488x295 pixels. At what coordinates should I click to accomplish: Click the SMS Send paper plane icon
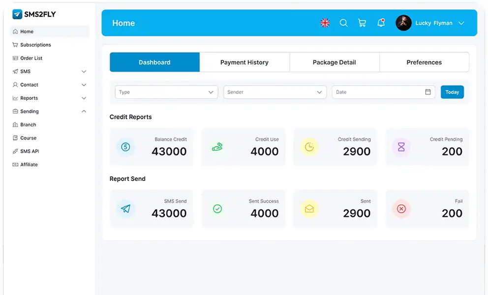(125, 208)
